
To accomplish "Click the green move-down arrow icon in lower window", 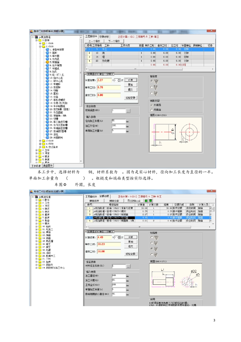I will coord(151,201).
